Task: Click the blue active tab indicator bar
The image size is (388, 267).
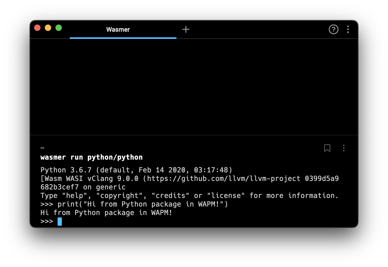Action: click(x=123, y=38)
